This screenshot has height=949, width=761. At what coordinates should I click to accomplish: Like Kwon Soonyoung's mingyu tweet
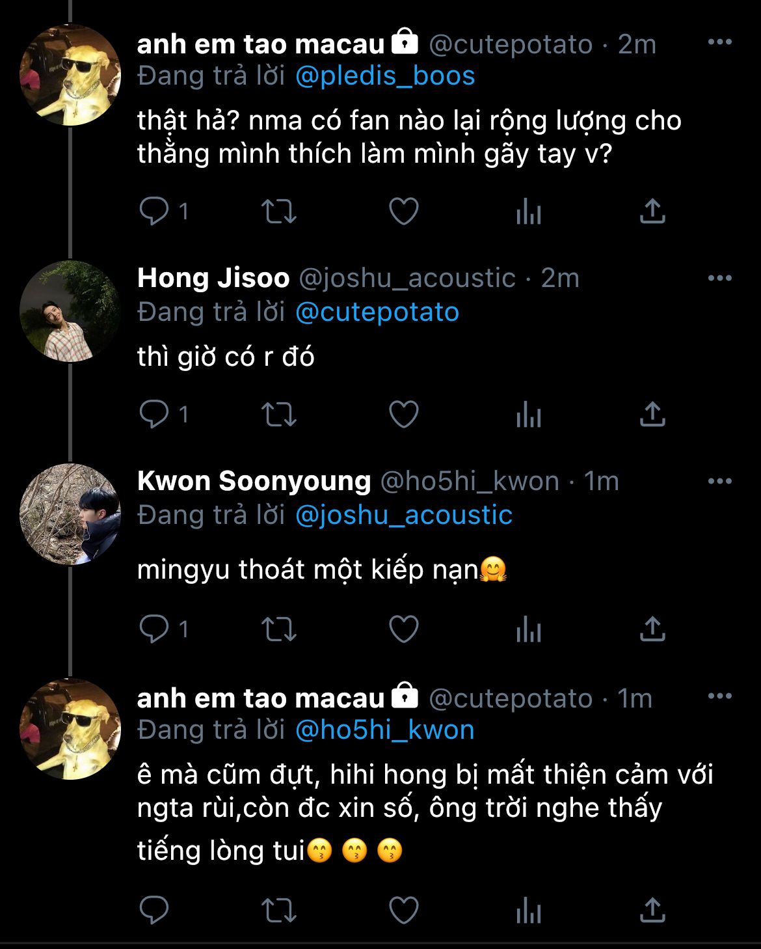403,629
